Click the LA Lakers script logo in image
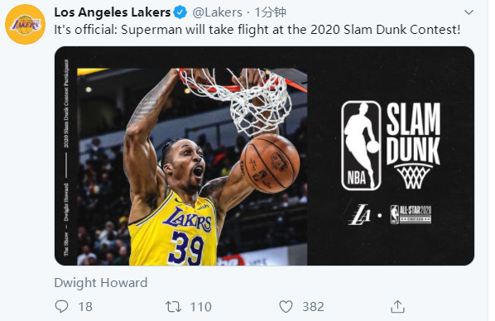Image resolution: width=495 pixels, height=321 pixels. pos(359,214)
